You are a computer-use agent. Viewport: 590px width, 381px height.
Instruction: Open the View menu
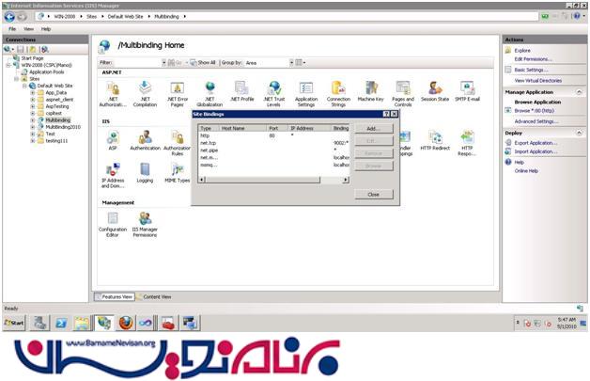[28, 29]
